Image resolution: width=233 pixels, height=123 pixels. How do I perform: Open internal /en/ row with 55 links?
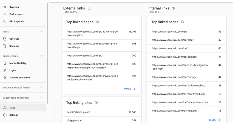186,31
